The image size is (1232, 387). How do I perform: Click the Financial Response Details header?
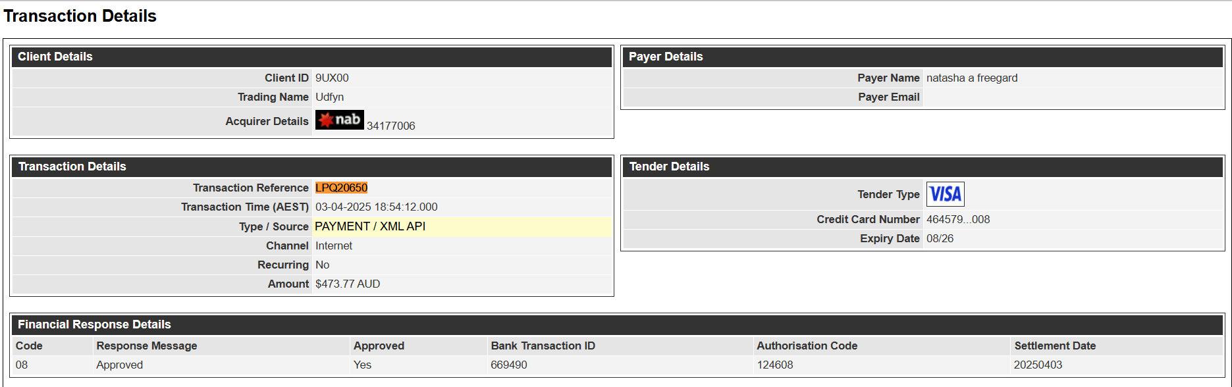tap(617, 324)
